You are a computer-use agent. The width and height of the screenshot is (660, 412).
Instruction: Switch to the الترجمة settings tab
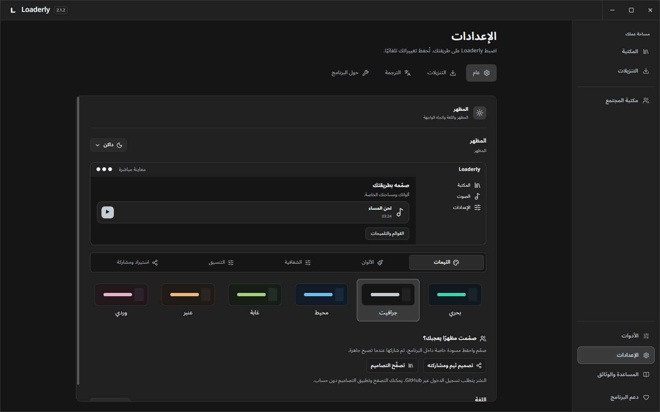coord(398,73)
